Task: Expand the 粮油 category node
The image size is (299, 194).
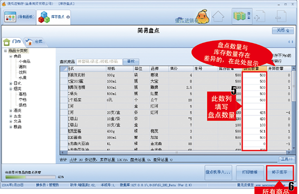Action: pos(11,127)
